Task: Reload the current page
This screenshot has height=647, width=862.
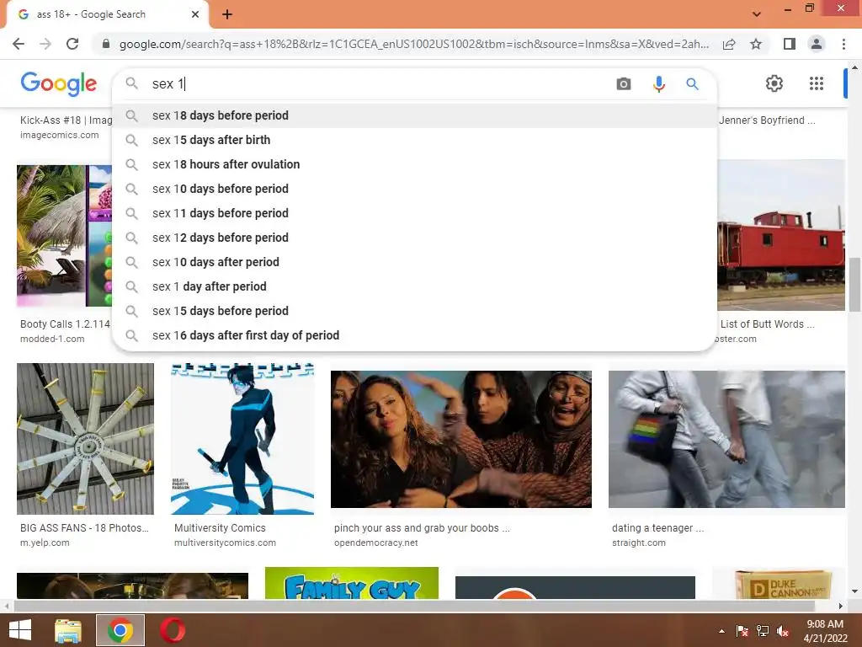Action: [72, 44]
